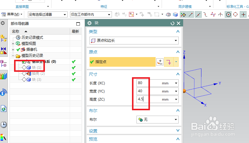Open the HD3D tools info icon

click(x=3, y=92)
